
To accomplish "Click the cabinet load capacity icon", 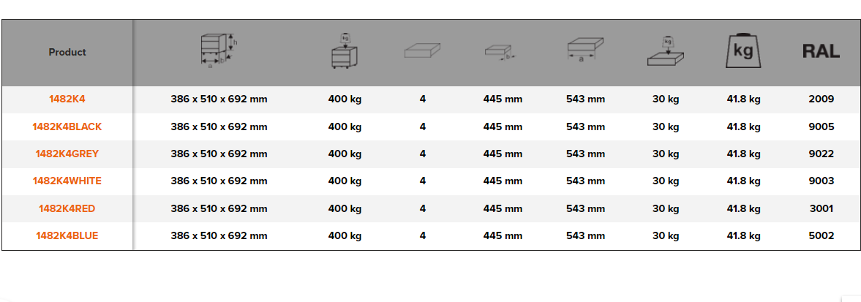I will click(x=345, y=52).
